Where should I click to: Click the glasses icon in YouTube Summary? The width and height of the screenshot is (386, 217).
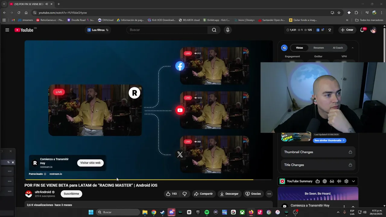(332, 181)
